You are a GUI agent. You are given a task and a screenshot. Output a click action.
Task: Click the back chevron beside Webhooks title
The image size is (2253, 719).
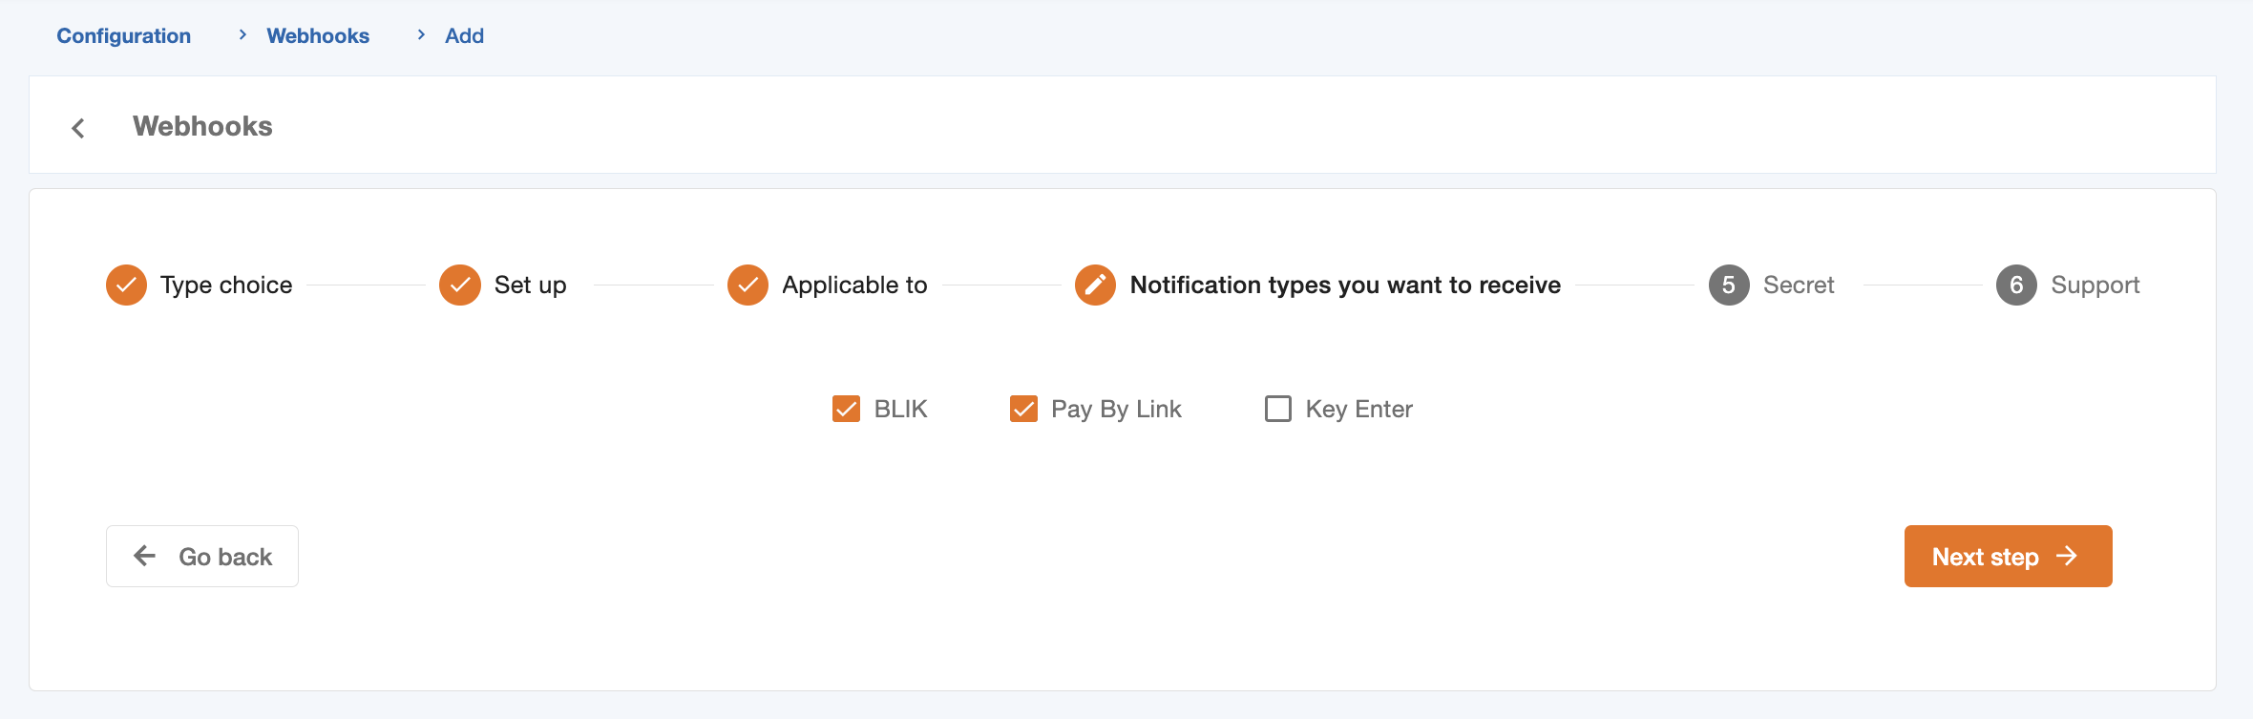78,128
